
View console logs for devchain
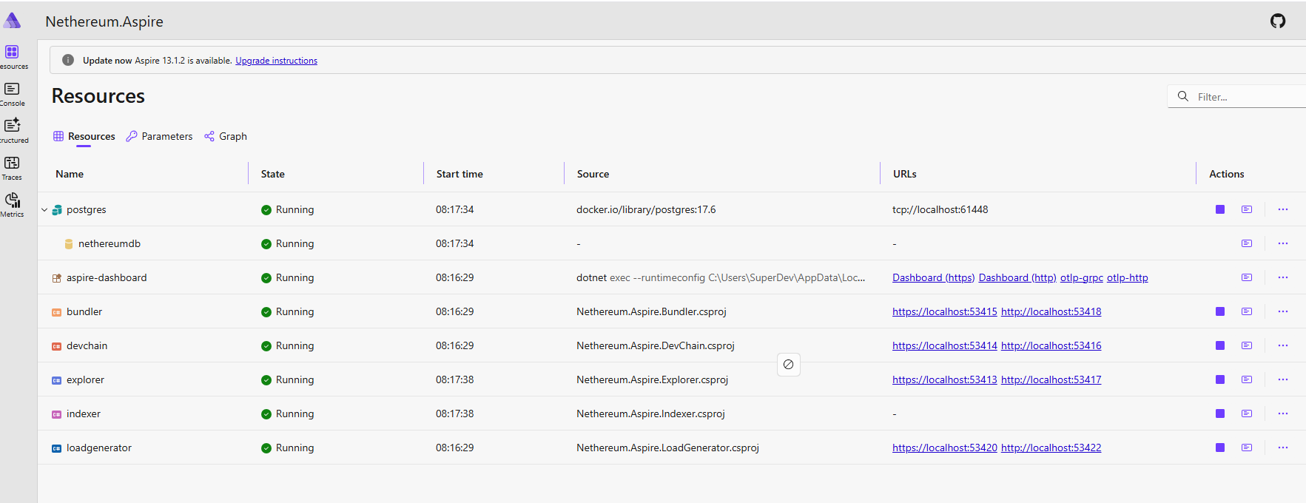(x=1247, y=345)
